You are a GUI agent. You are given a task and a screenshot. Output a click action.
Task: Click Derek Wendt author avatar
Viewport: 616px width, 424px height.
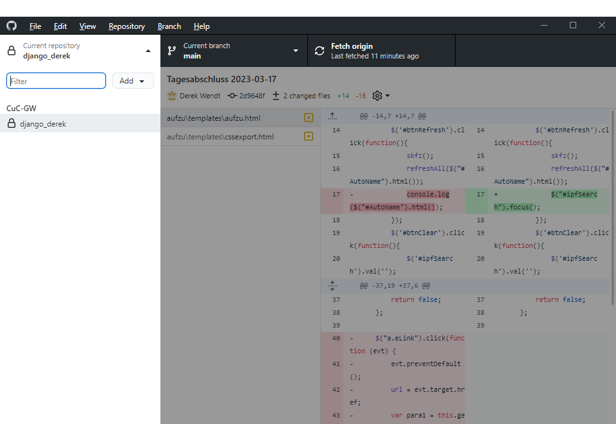click(x=172, y=96)
